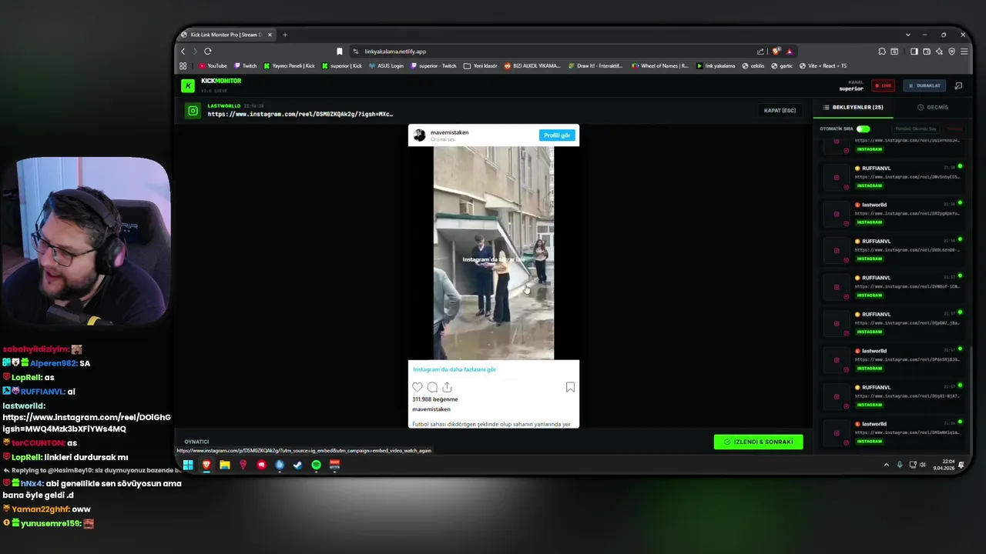Open the Draw It! bookmark
The image size is (986, 554).
click(595, 66)
